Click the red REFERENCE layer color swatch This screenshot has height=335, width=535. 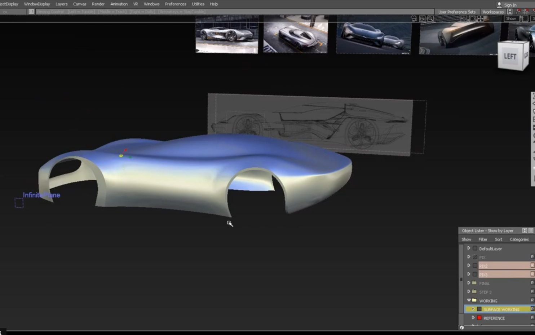pos(479,318)
